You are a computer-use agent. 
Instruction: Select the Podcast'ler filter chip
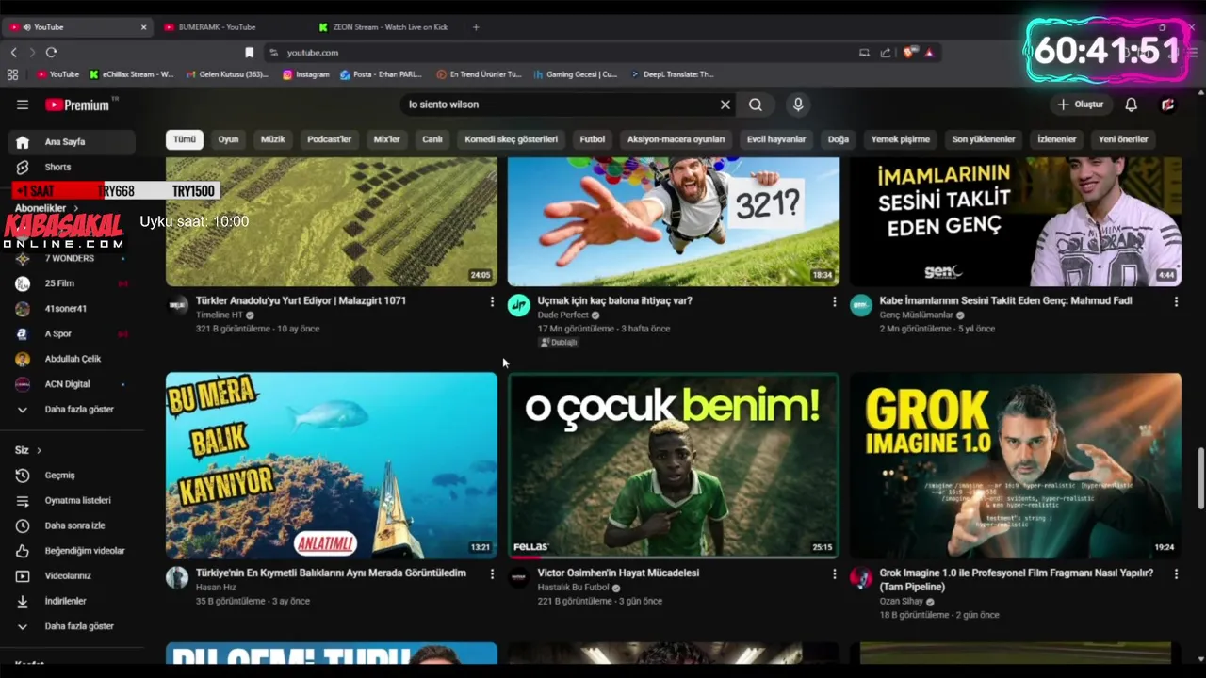tap(329, 139)
